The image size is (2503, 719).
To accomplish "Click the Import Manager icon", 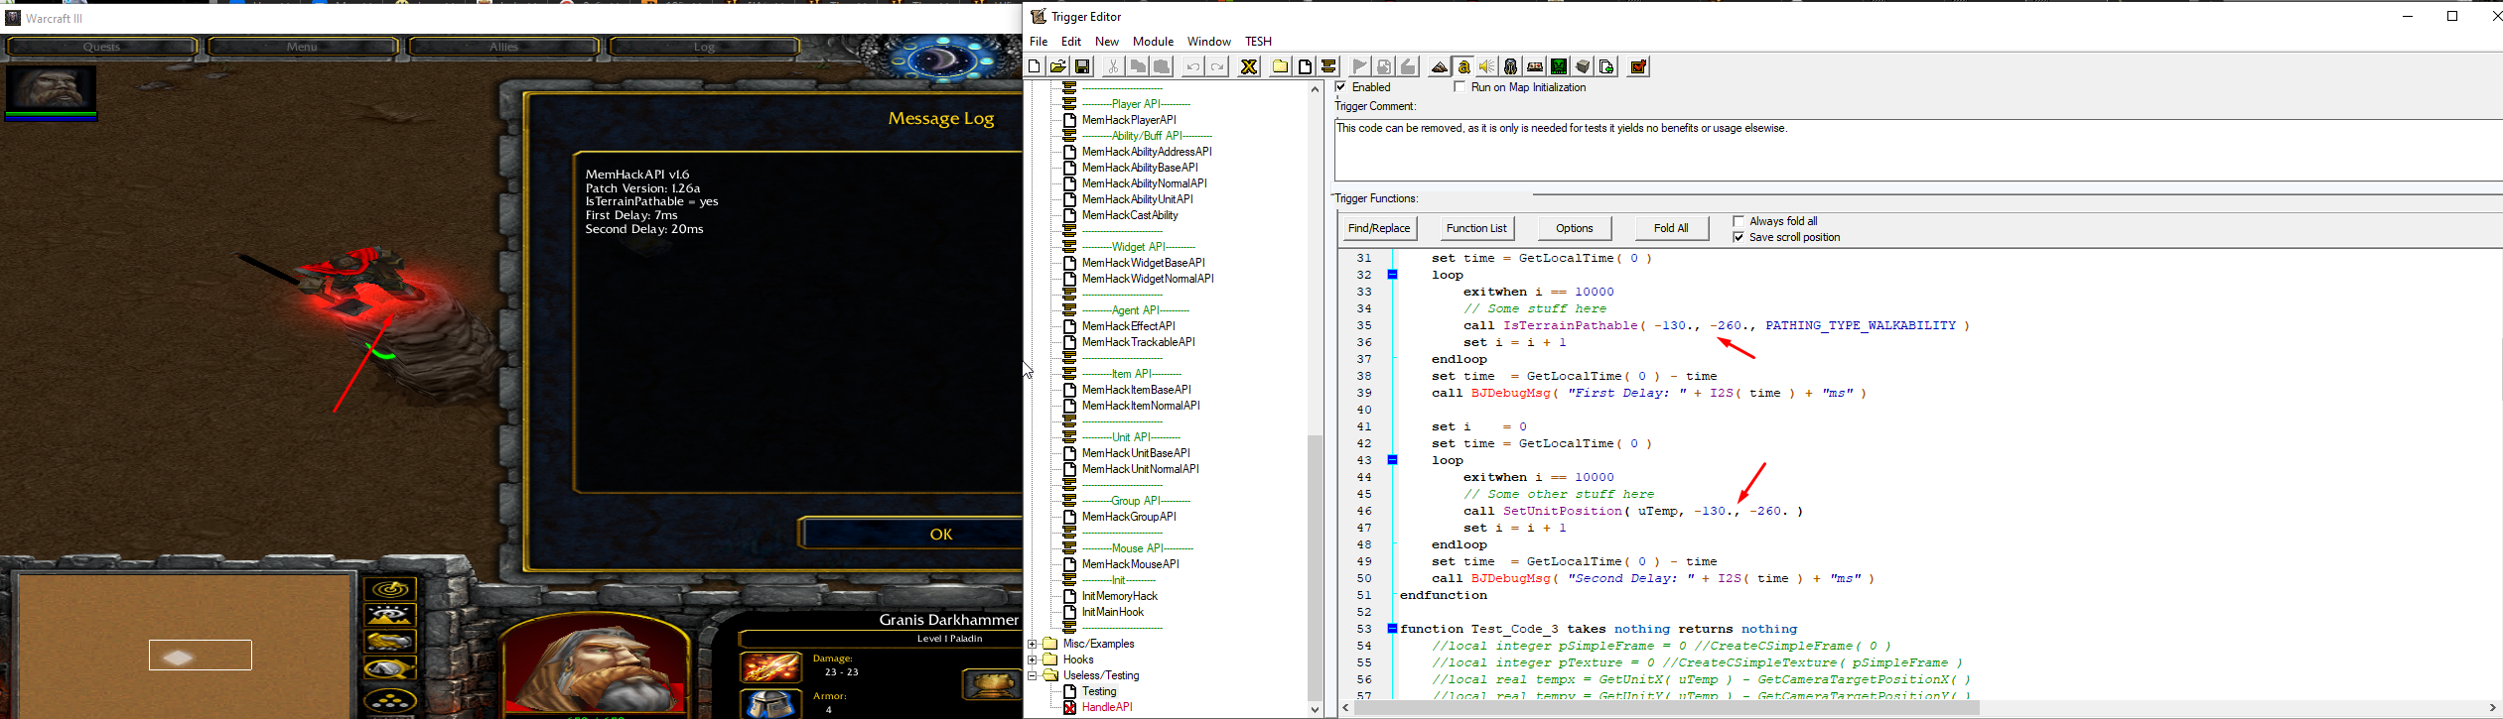I will click(x=1606, y=66).
